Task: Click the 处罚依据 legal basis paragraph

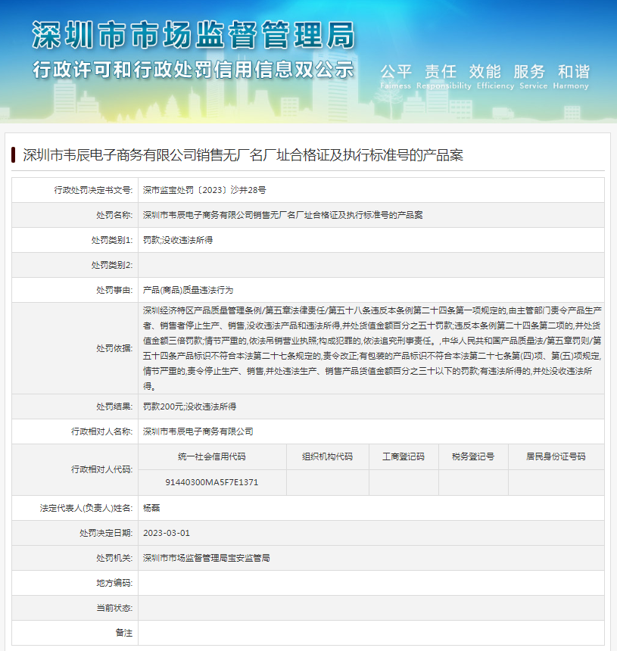Action: (371, 347)
